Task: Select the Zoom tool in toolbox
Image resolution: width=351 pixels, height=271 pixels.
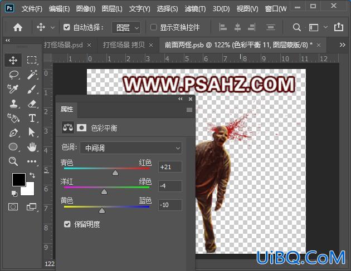Action: point(13,161)
